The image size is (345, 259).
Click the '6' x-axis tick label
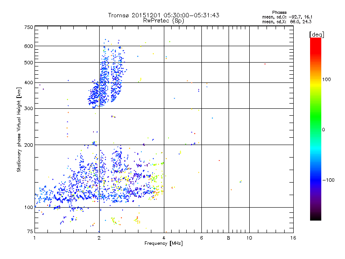coord(201,238)
